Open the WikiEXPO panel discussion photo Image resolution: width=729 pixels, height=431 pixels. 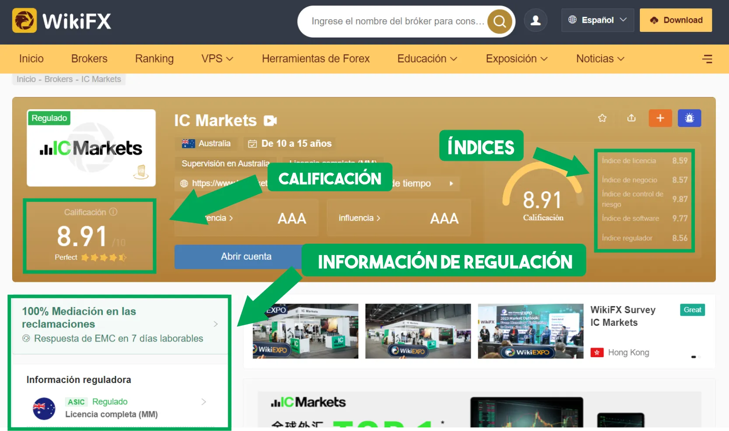[x=531, y=331]
